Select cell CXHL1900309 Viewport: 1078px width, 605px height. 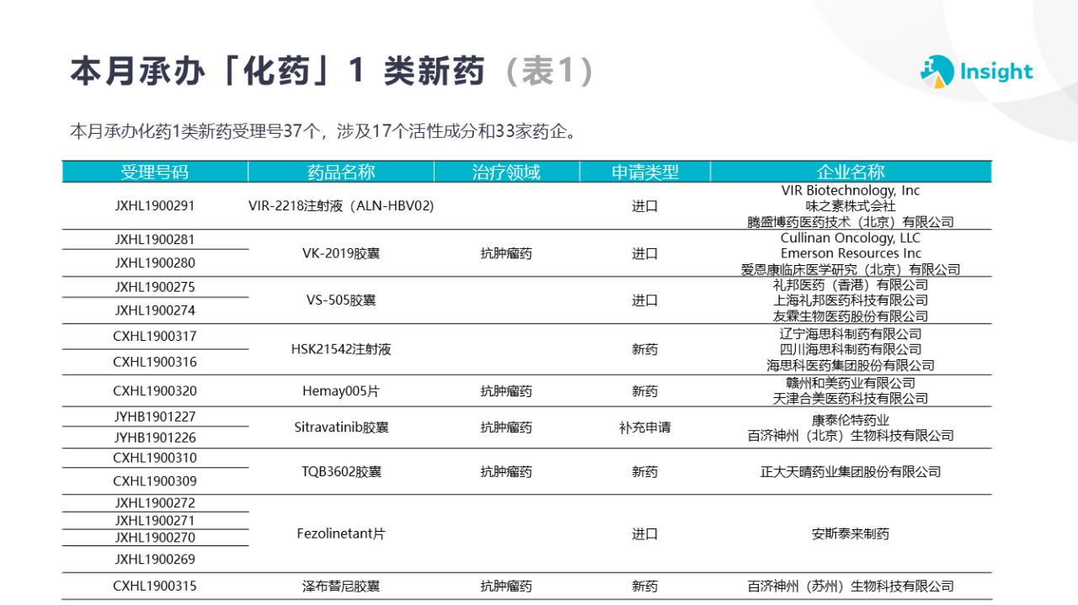(155, 482)
